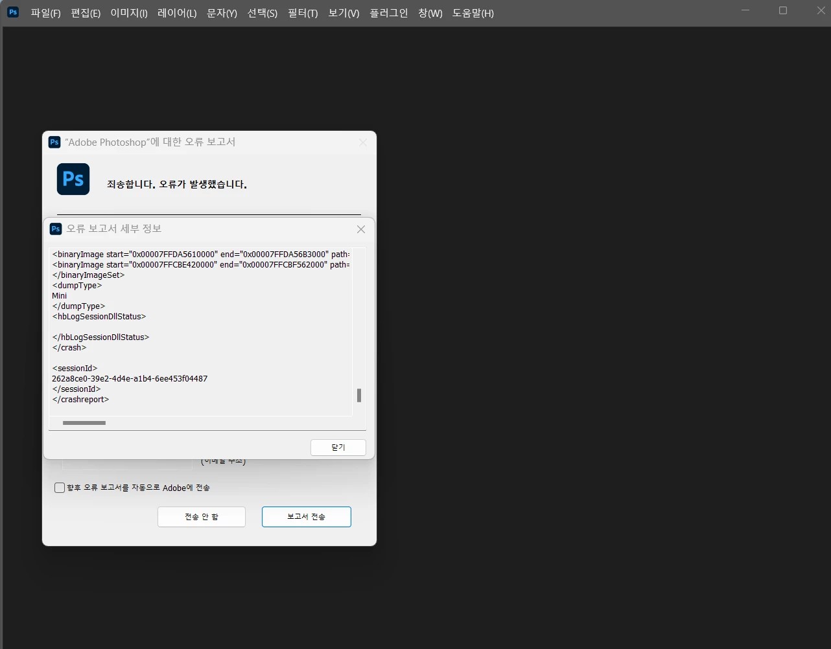Open the 선택(S) menu

click(263, 13)
